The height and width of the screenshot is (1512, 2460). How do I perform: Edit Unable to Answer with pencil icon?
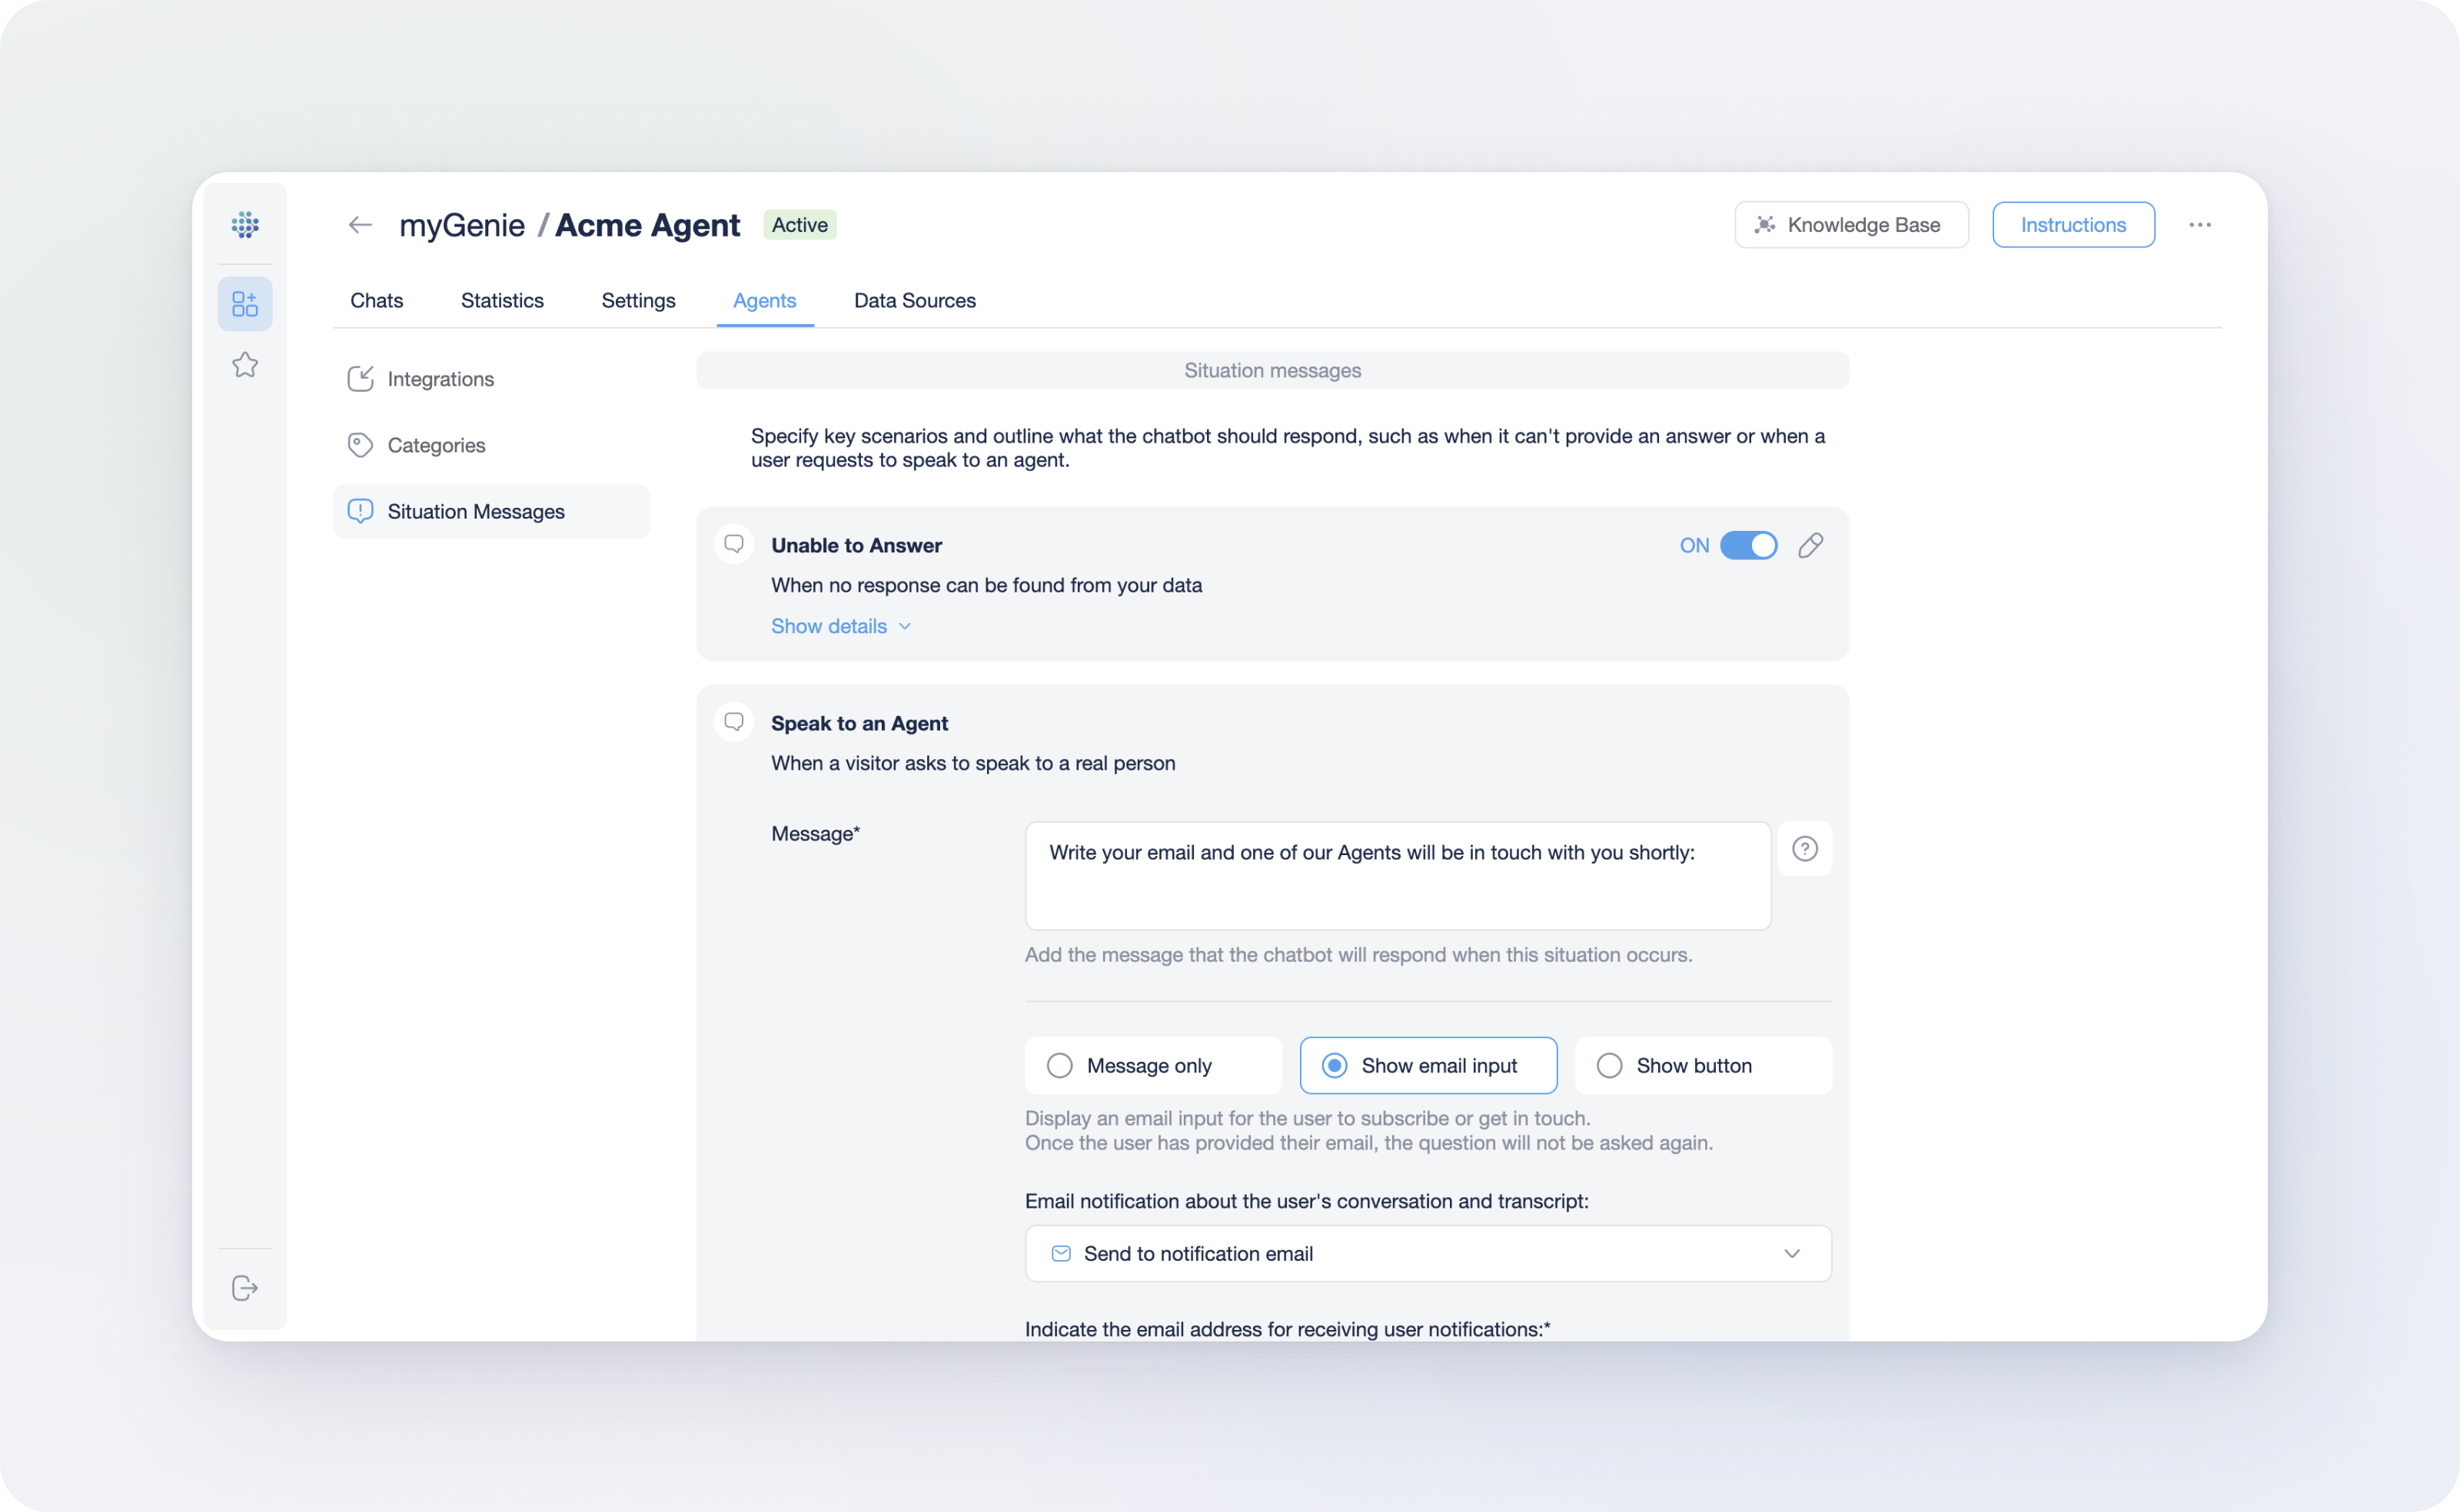click(1810, 545)
